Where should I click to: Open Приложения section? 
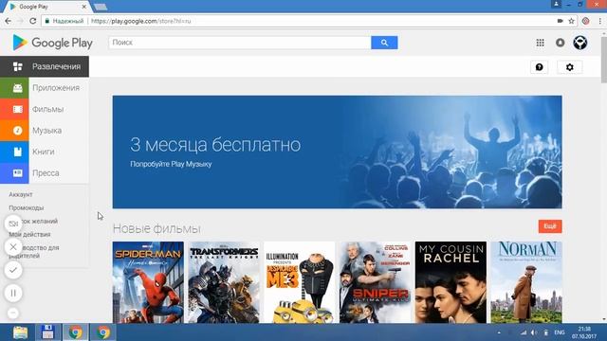(56, 88)
